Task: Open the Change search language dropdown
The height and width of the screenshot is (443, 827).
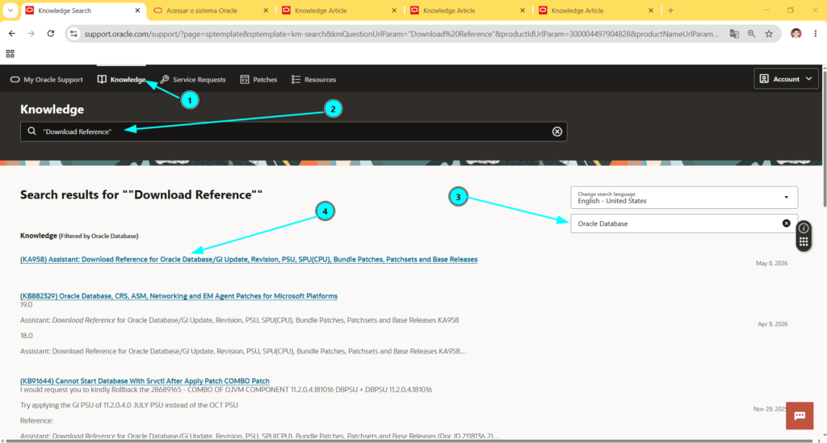Action: pos(684,198)
